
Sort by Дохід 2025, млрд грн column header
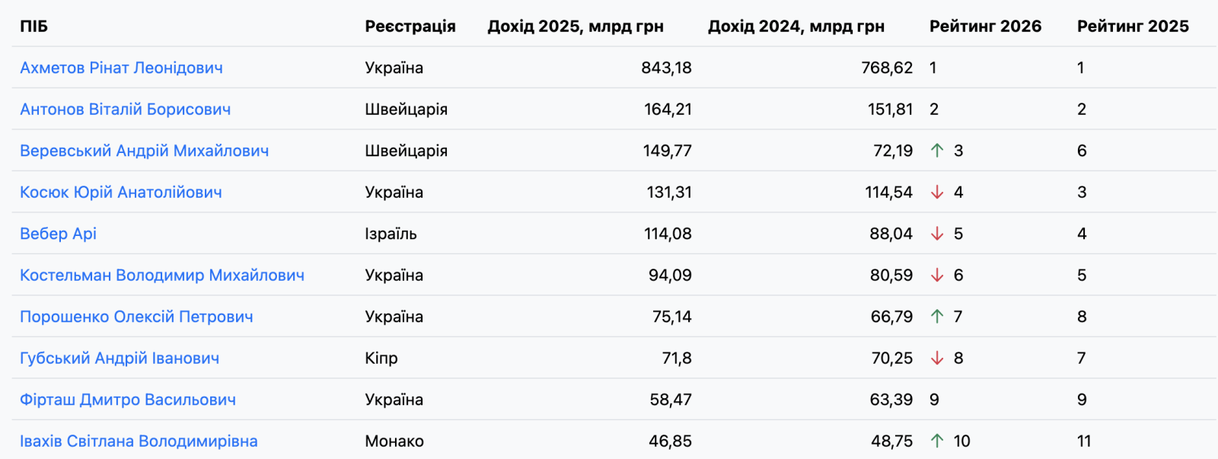click(x=576, y=27)
